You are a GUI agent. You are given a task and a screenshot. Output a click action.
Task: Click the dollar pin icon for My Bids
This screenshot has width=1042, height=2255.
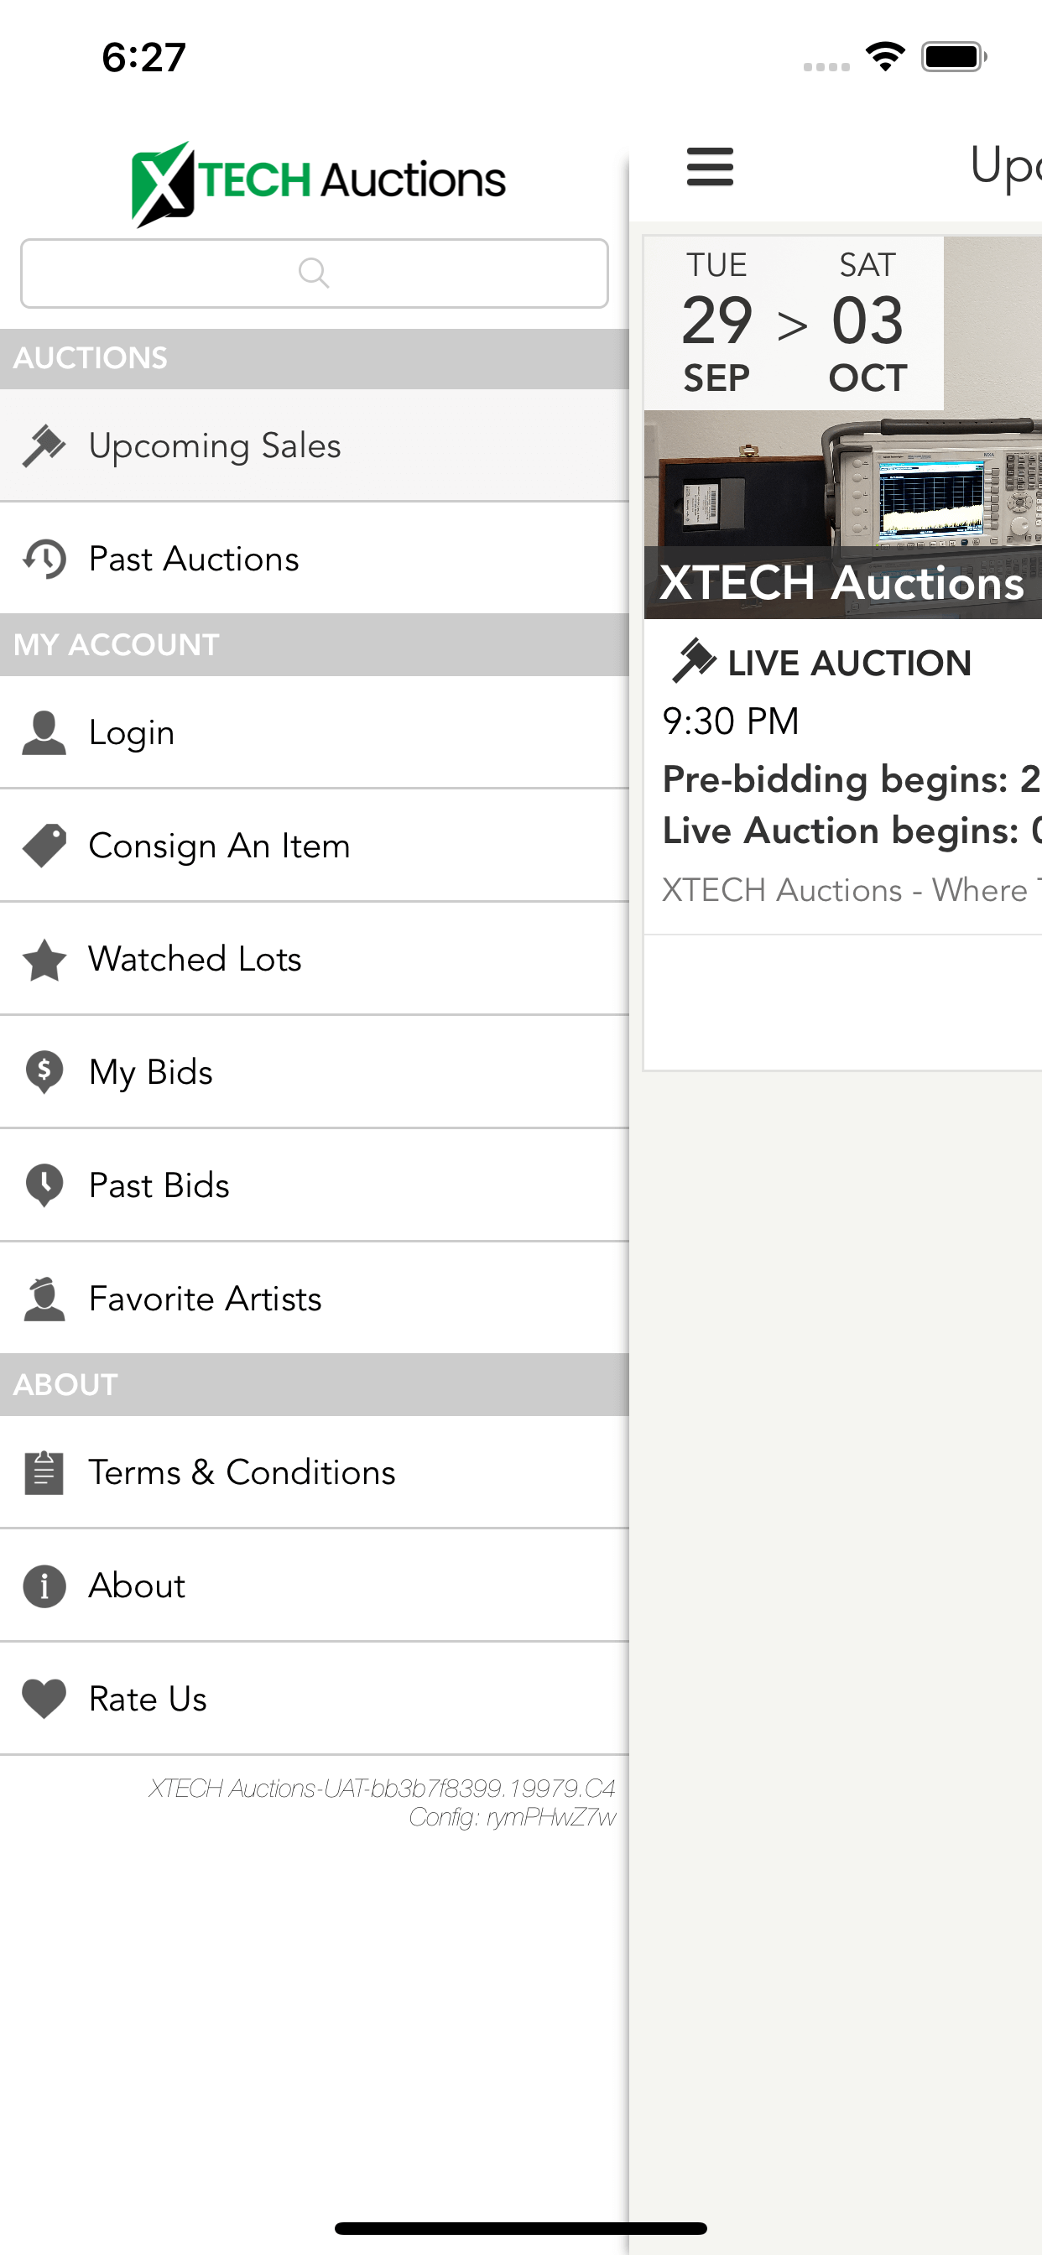44,1072
